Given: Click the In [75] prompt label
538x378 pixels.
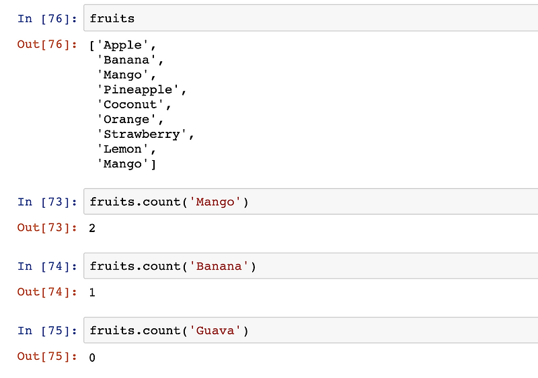Looking at the screenshot, I should [x=47, y=330].
